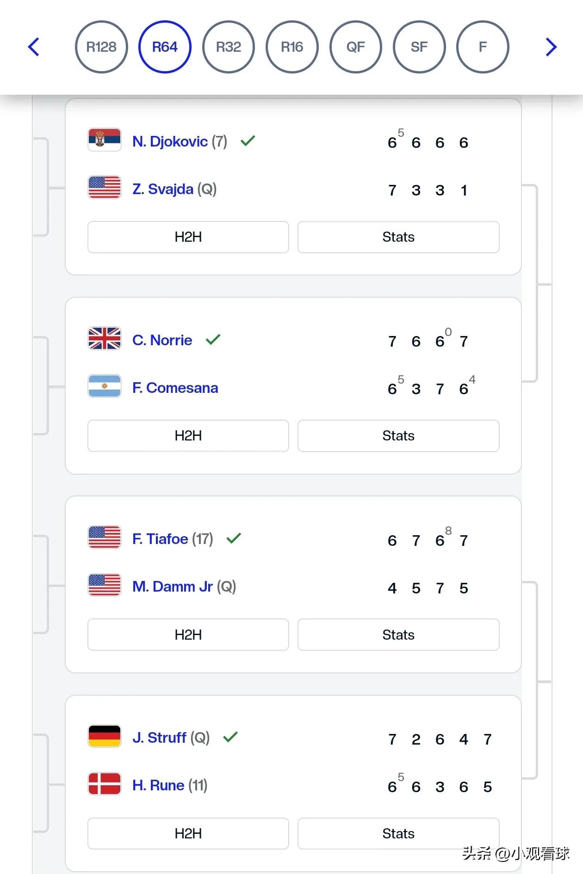The image size is (583, 874).
Task: Advance rounds with right arrow chevron
Action: [x=551, y=47]
